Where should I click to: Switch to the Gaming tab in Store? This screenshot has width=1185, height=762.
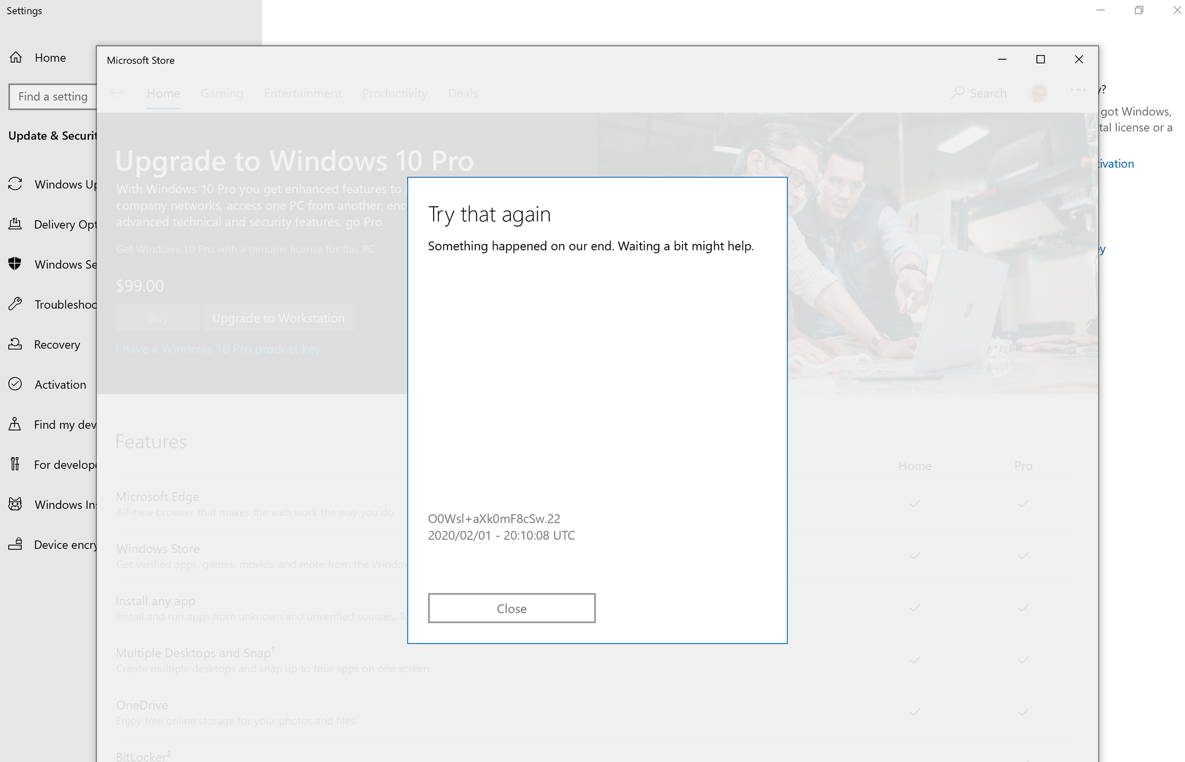[222, 94]
